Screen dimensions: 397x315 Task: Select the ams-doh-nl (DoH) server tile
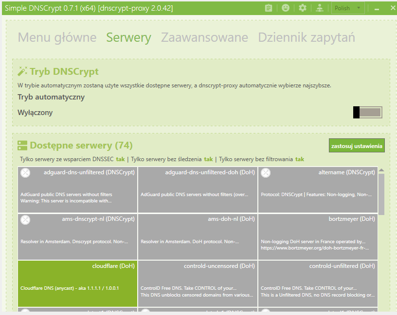tap(198, 236)
